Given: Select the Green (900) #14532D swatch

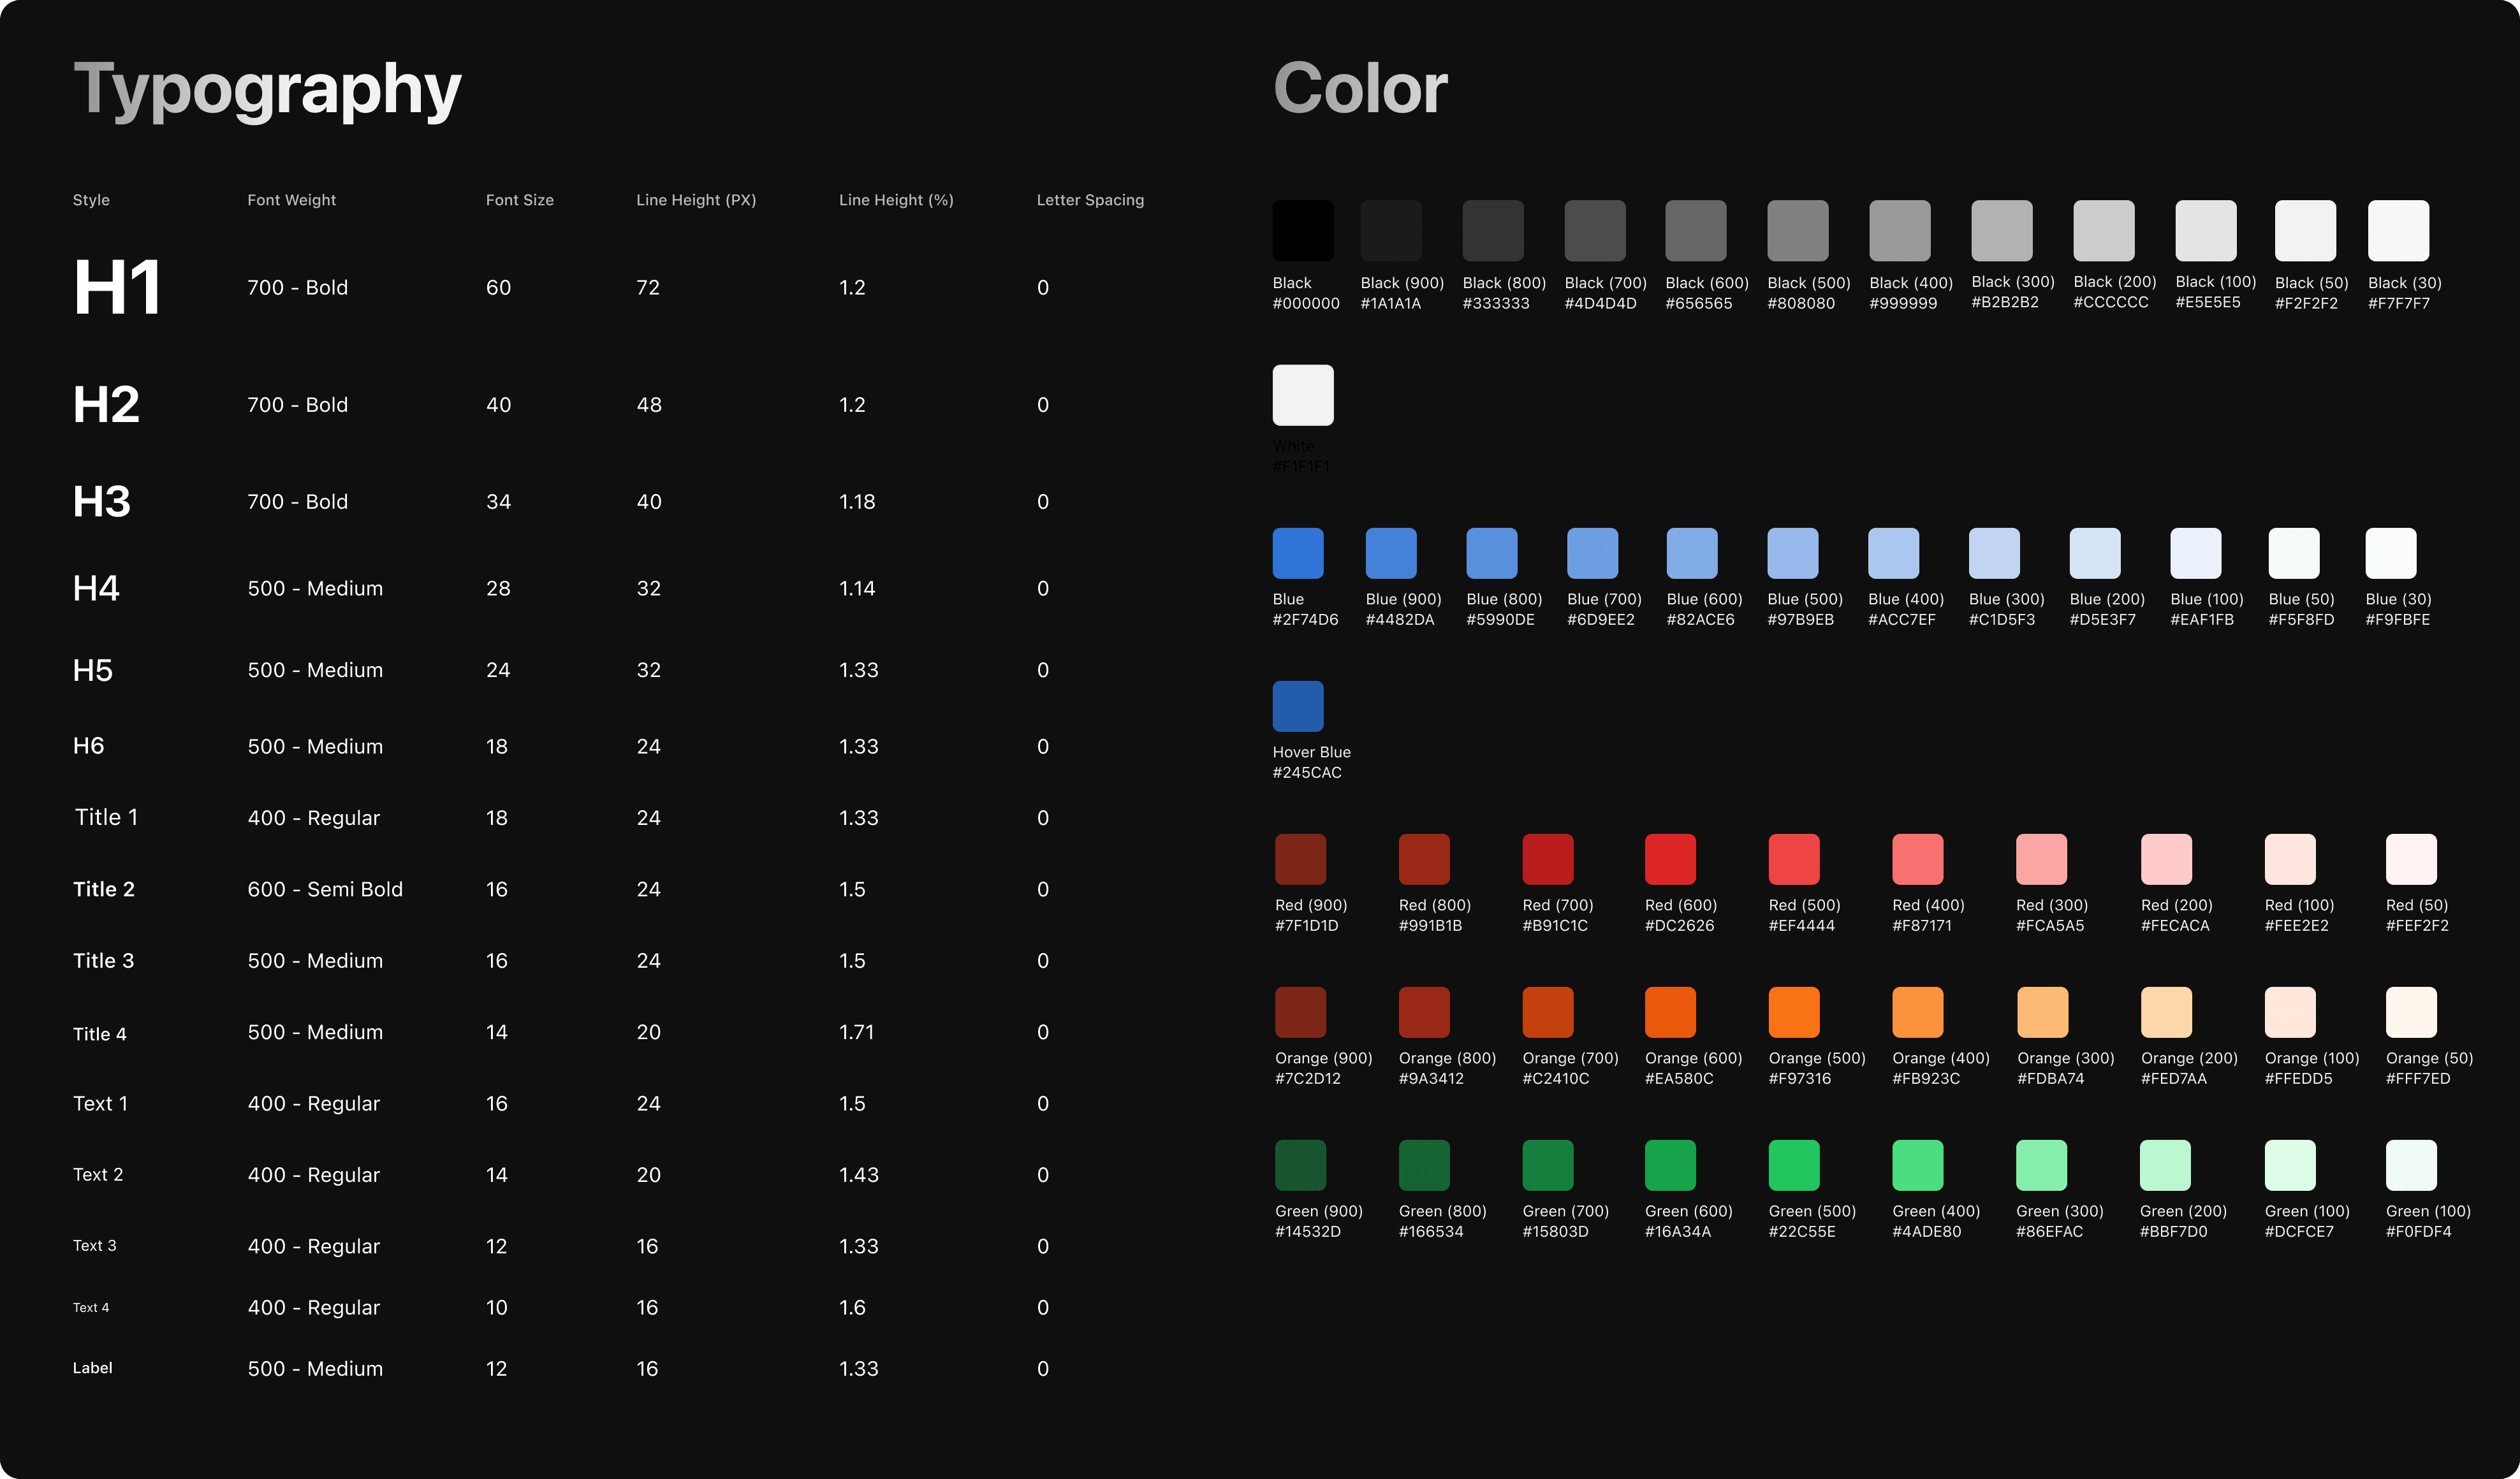Looking at the screenshot, I should pyautogui.click(x=1301, y=1165).
